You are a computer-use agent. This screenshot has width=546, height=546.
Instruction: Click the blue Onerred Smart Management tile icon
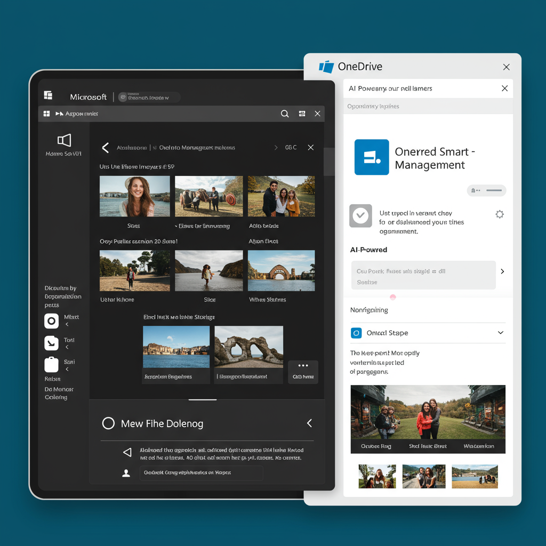coord(372,157)
